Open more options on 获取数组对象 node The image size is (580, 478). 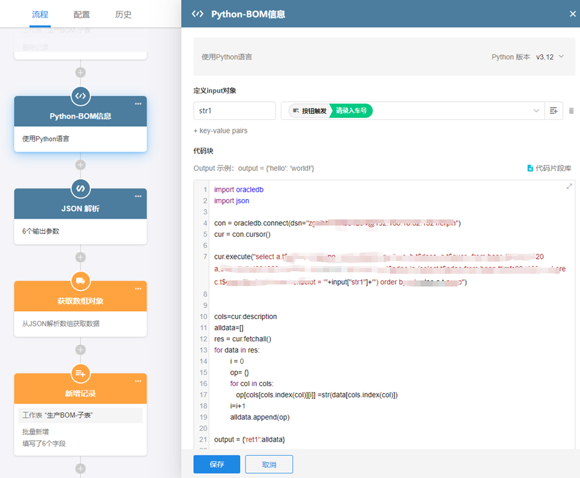[x=138, y=289]
